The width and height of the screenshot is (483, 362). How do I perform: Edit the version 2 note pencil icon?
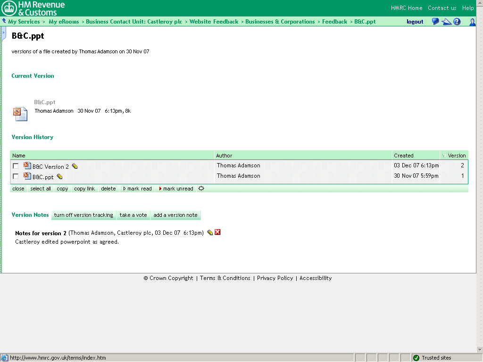(210, 232)
